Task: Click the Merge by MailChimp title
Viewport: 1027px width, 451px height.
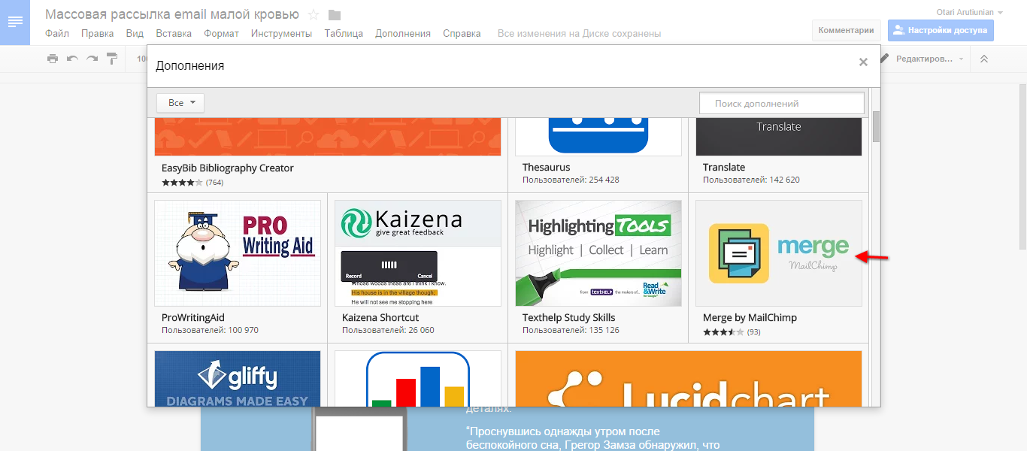Action: click(750, 318)
